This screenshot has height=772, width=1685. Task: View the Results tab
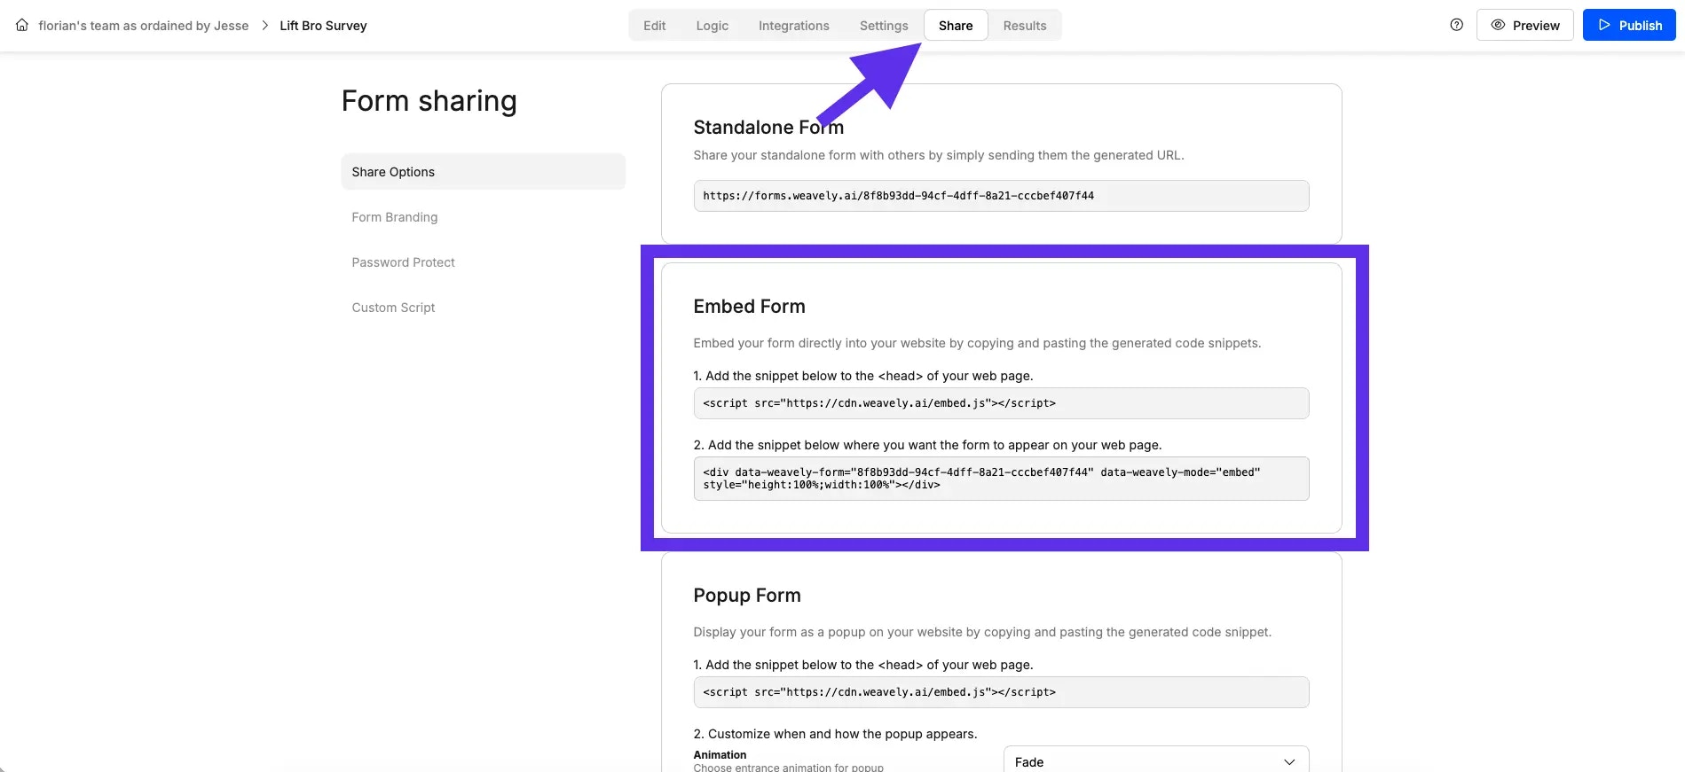[x=1024, y=25]
